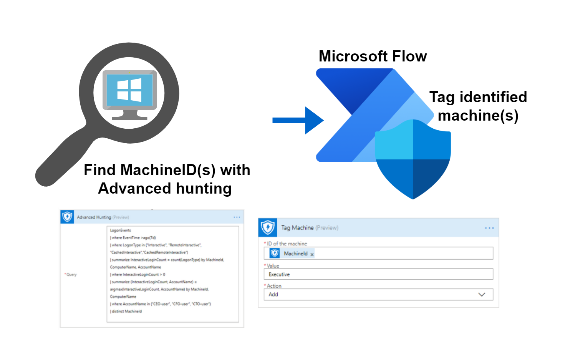Click the 'Microsoft Flow' heading text
The width and height of the screenshot is (565, 358).
373,56
